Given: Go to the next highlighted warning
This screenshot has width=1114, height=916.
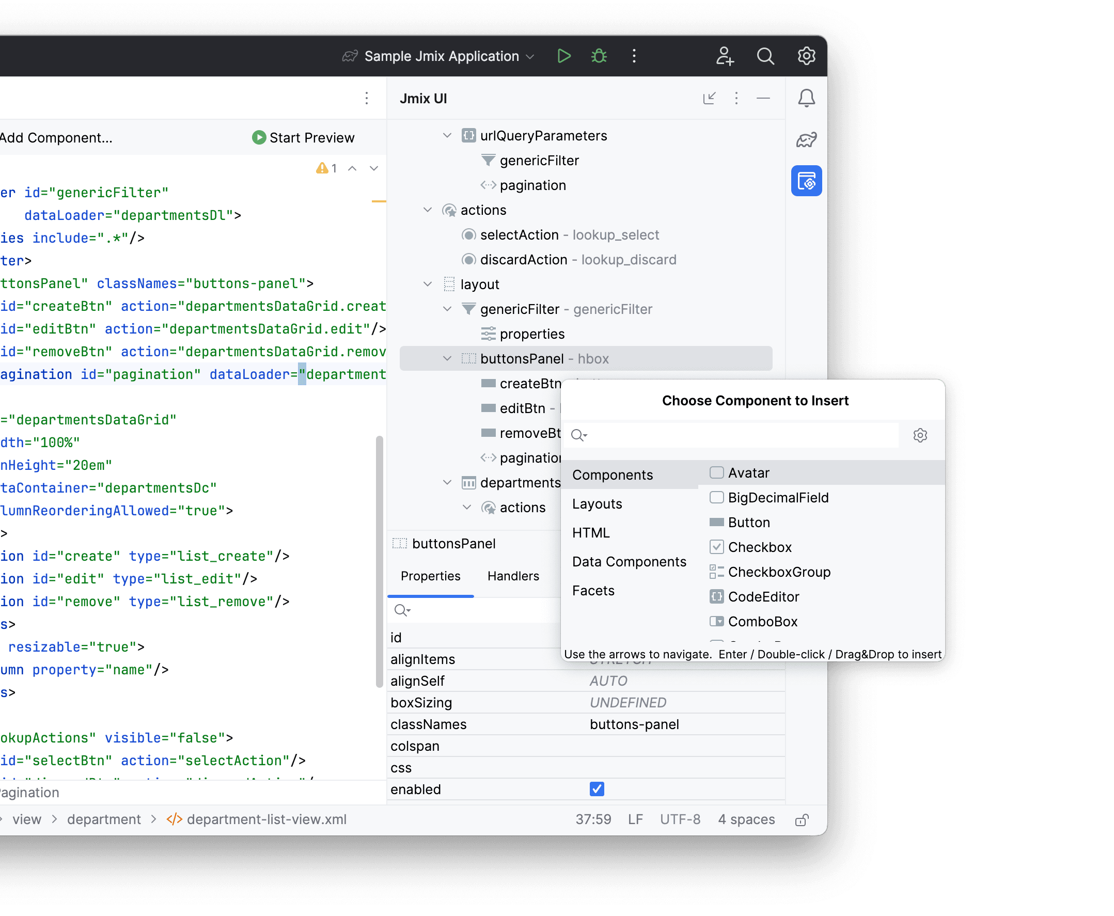Looking at the screenshot, I should pyautogui.click(x=373, y=168).
